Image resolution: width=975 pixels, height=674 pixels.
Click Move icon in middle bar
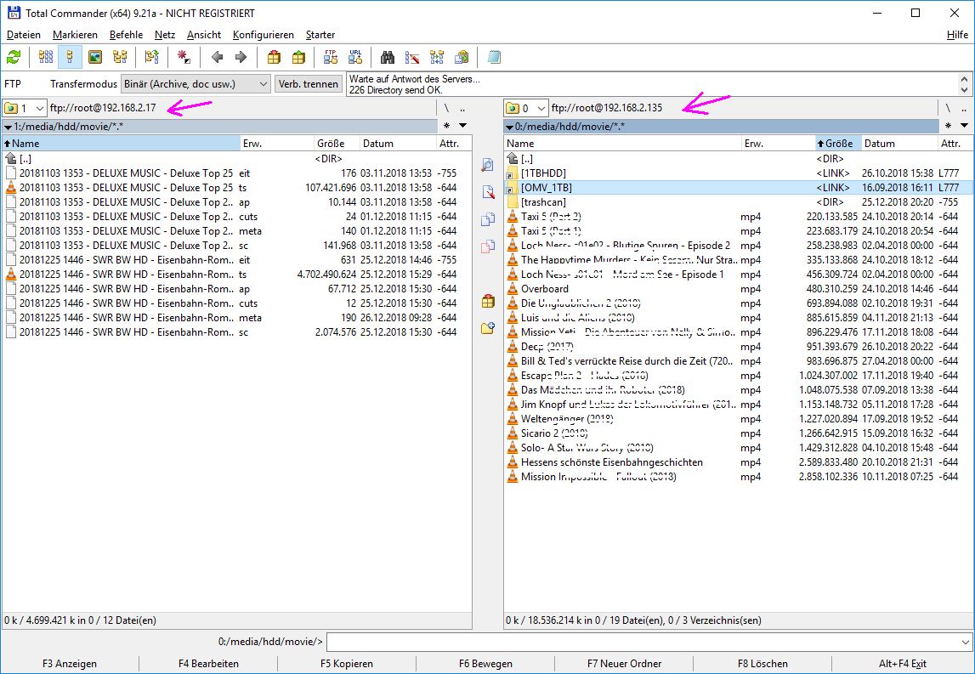[x=488, y=246]
